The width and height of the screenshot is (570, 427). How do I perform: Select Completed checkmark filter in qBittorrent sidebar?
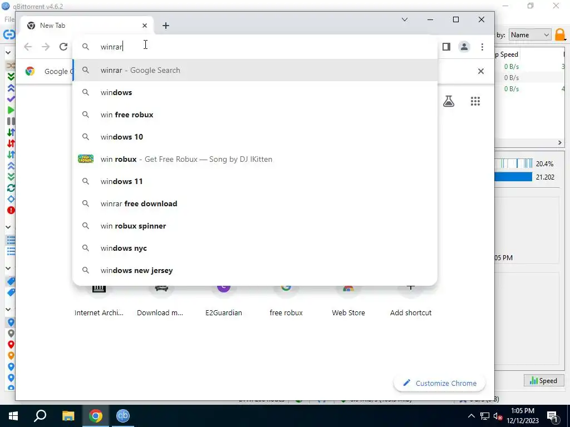(11, 99)
